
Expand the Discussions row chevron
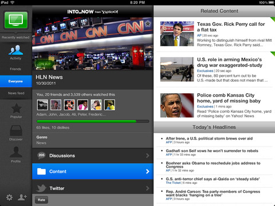148,156
